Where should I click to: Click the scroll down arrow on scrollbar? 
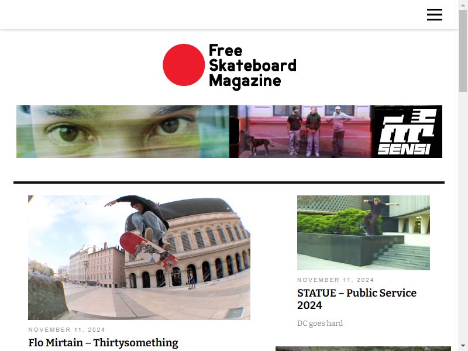point(463,347)
